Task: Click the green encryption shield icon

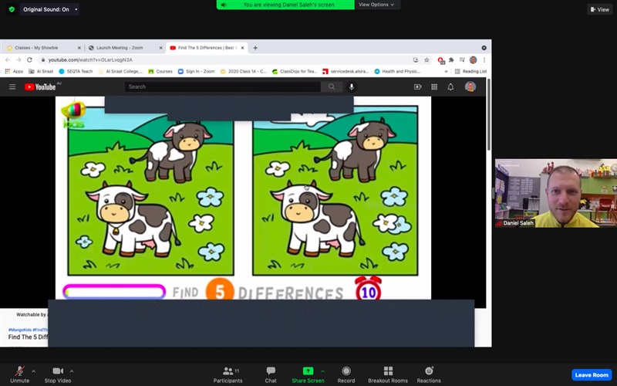Action: tap(12, 9)
